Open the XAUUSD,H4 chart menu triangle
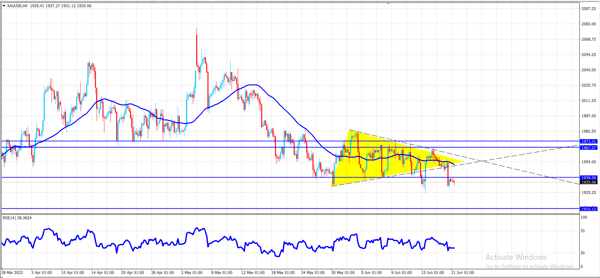Screen dimensions: 600x278 [x=4, y=6]
